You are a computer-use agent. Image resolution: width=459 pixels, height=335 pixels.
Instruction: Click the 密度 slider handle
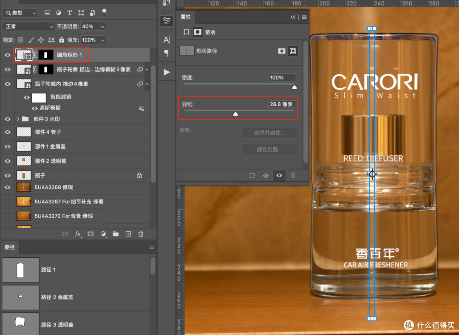point(294,87)
